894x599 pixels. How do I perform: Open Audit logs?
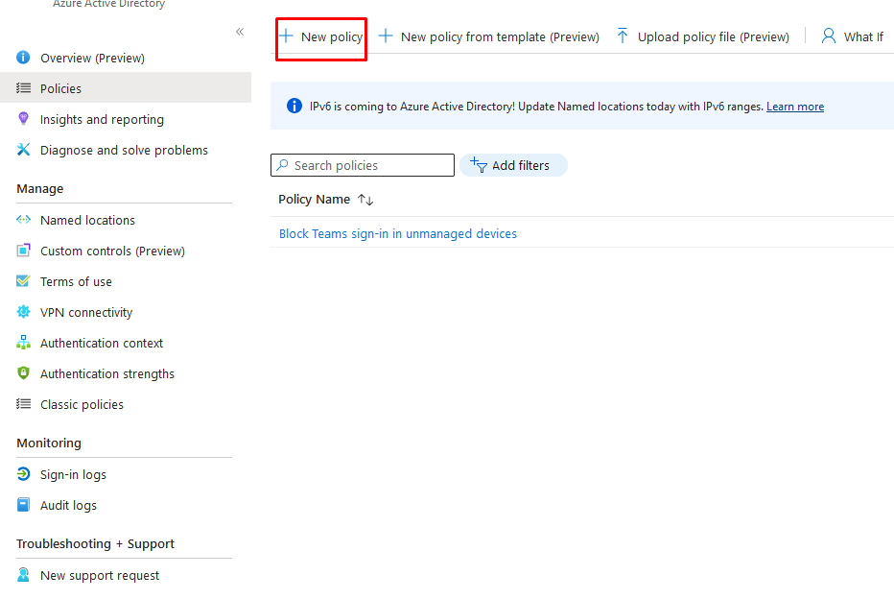[68, 506]
